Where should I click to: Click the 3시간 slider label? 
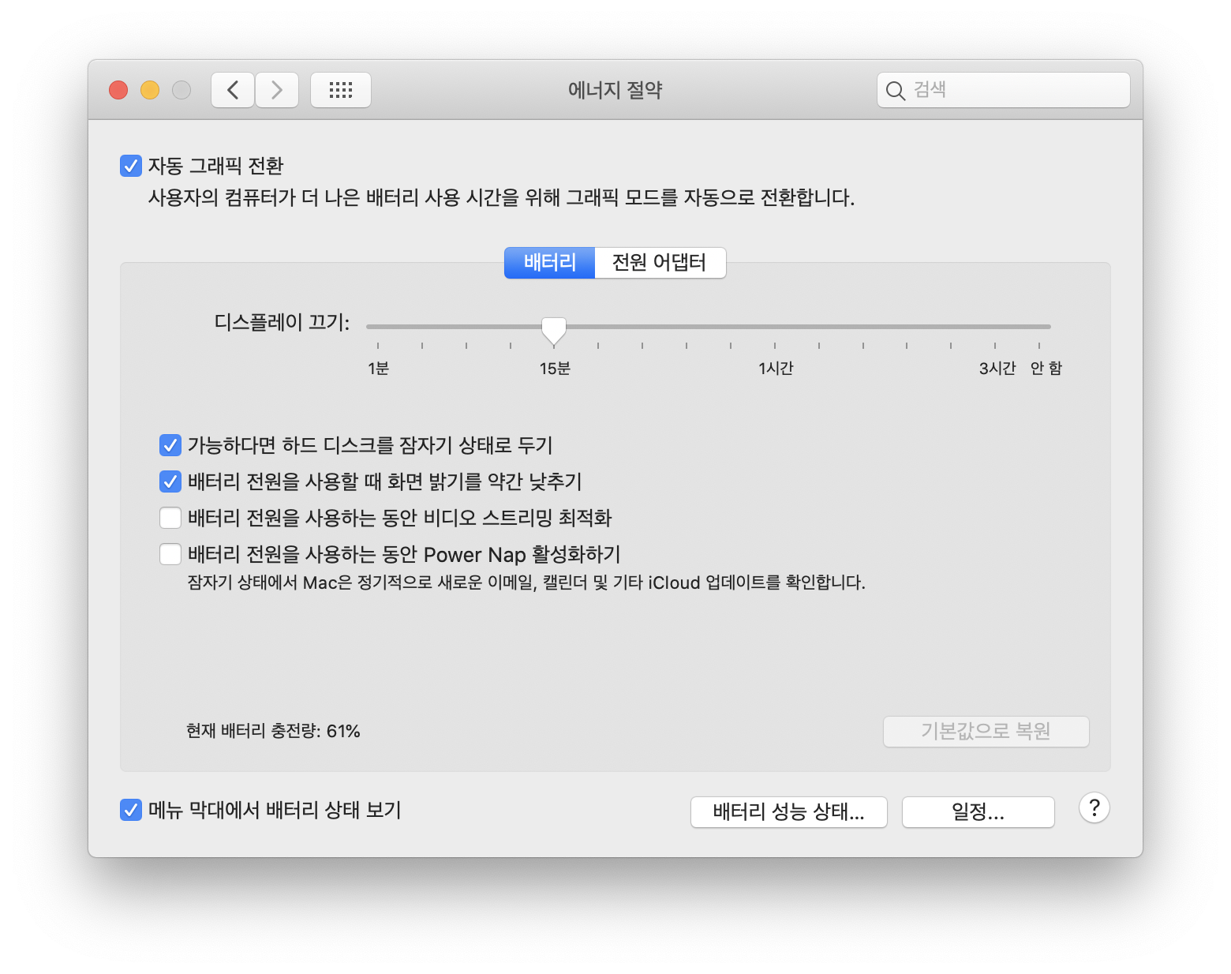997,369
